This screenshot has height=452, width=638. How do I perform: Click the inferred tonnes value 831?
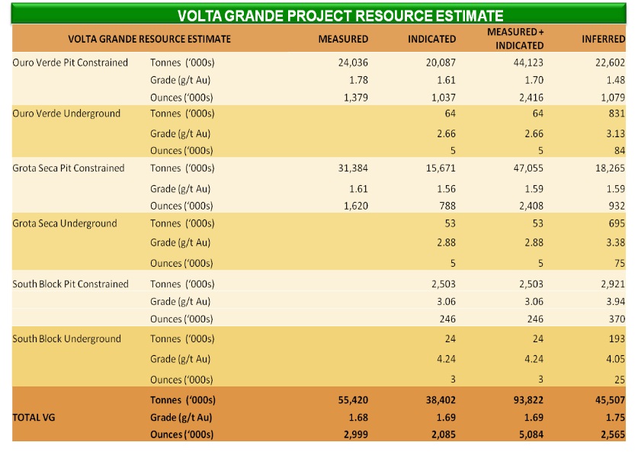[x=617, y=114]
